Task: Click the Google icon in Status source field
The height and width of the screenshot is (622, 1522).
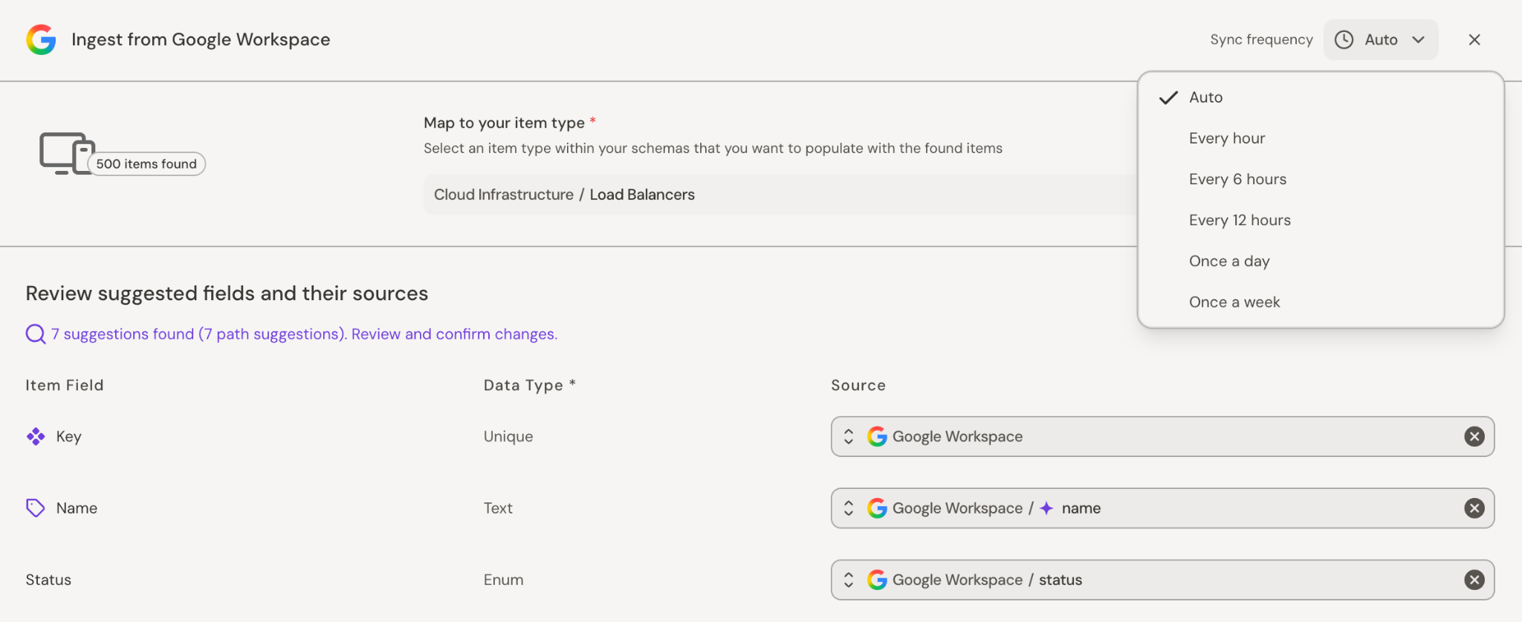Action: click(x=877, y=580)
